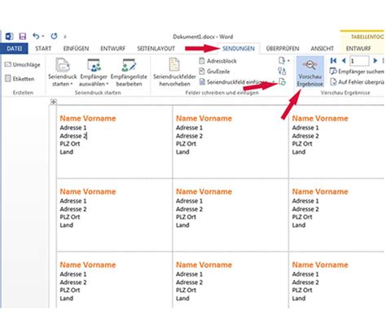Screen dimensions: 386x332
Task: Switch to the ÜBERPRÜFEN tab
Action: (283, 49)
